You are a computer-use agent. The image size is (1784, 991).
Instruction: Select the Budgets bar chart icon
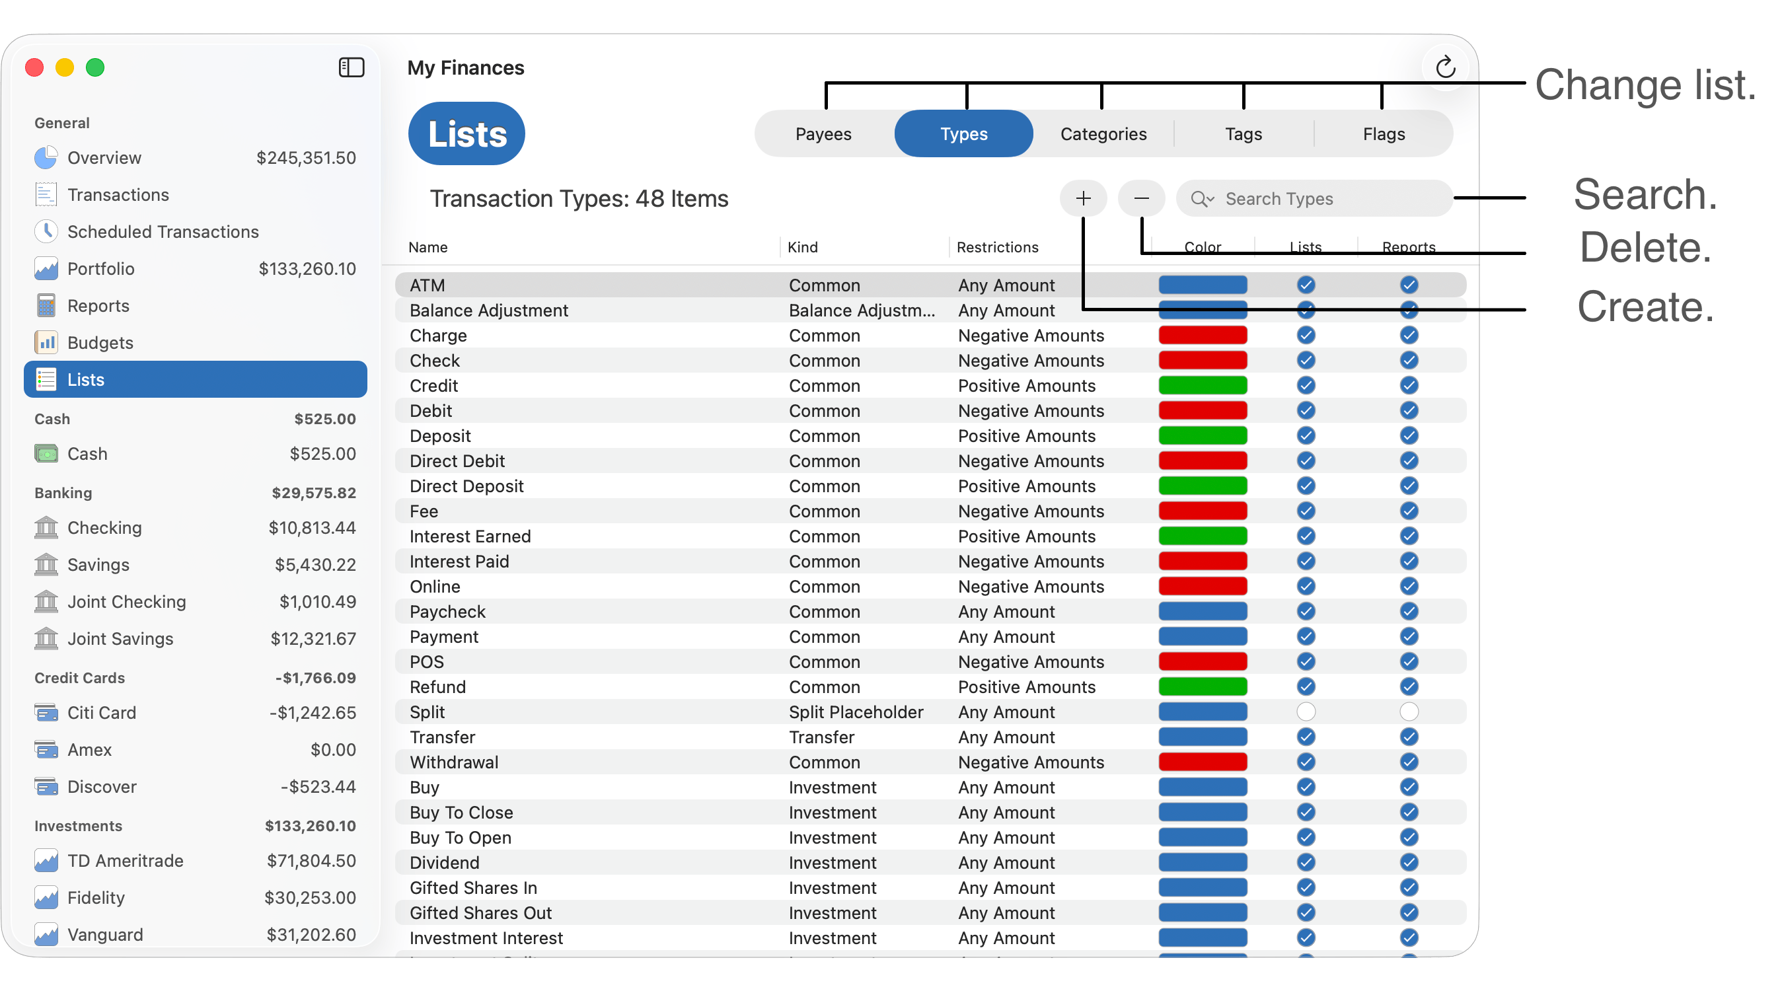[x=46, y=342]
